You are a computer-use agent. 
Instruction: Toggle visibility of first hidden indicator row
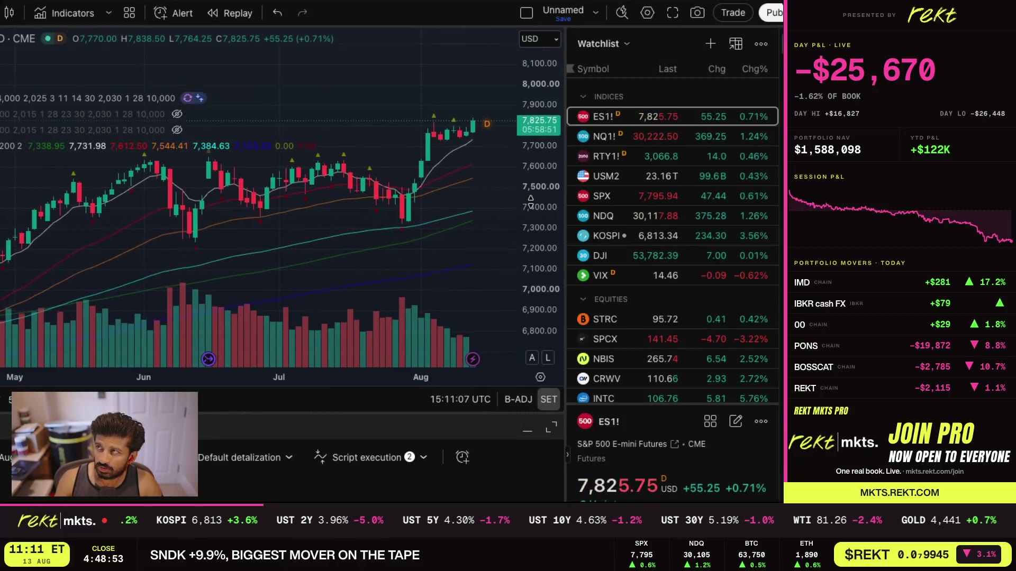coord(177,114)
